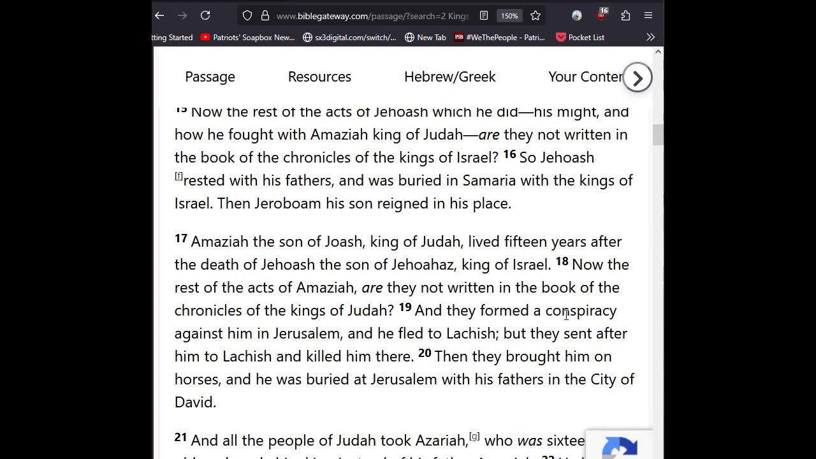Screen dimensions: 816x459
Task: Switch to the Passage tab
Action: coord(210,76)
